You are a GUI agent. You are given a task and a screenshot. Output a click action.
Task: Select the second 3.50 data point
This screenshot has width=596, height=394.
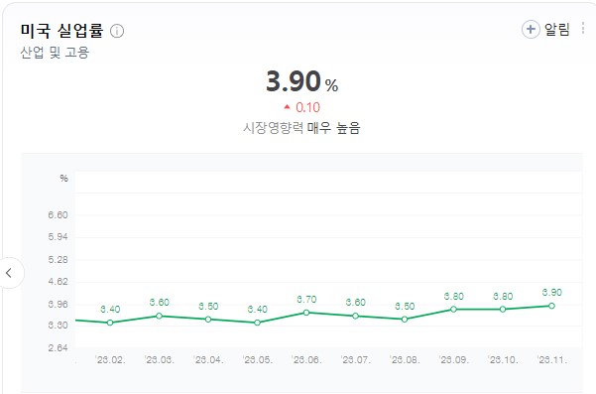405,320
